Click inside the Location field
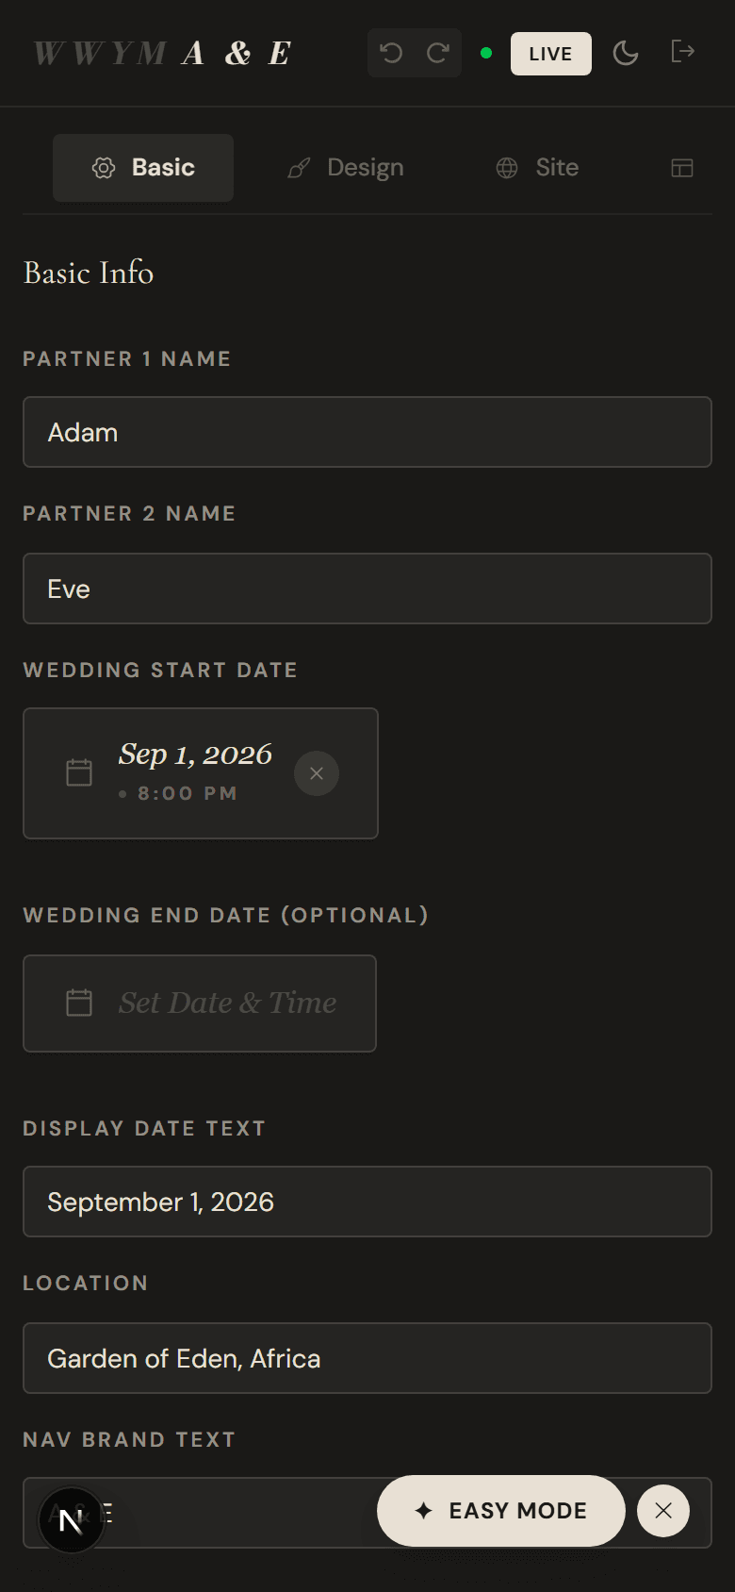Viewport: 735px width, 1592px height. click(367, 1358)
